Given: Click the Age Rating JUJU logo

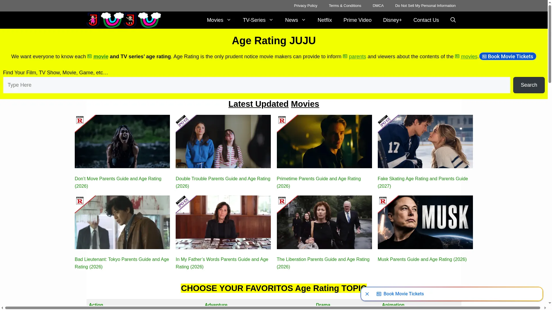Looking at the screenshot, I should tap(124, 20).
